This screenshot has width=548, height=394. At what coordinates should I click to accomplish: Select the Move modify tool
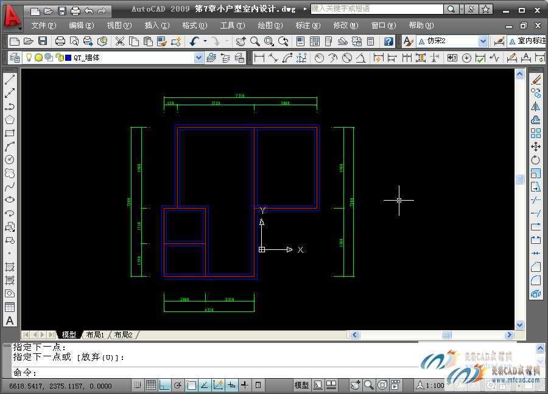(x=536, y=147)
